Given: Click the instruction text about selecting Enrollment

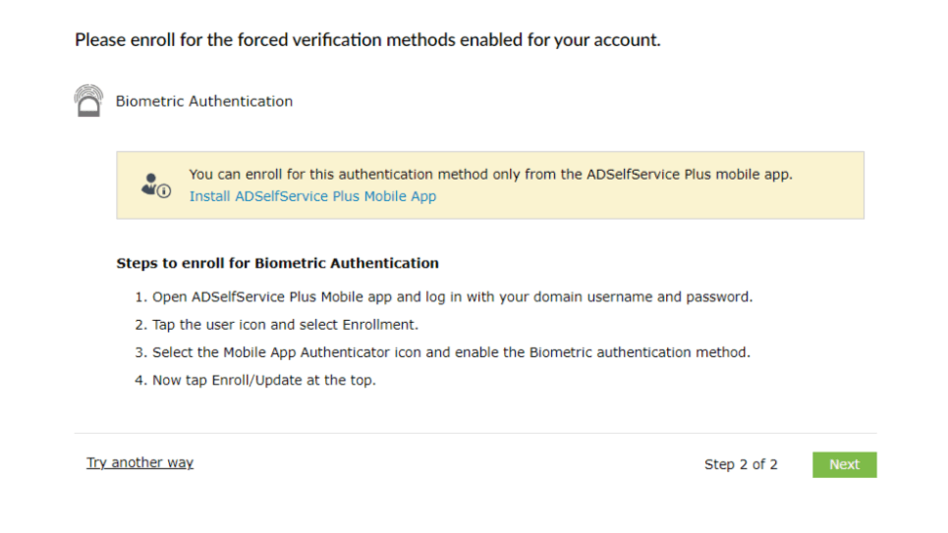Looking at the screenshot, I should pyautogui.click(x=285, y=325).
